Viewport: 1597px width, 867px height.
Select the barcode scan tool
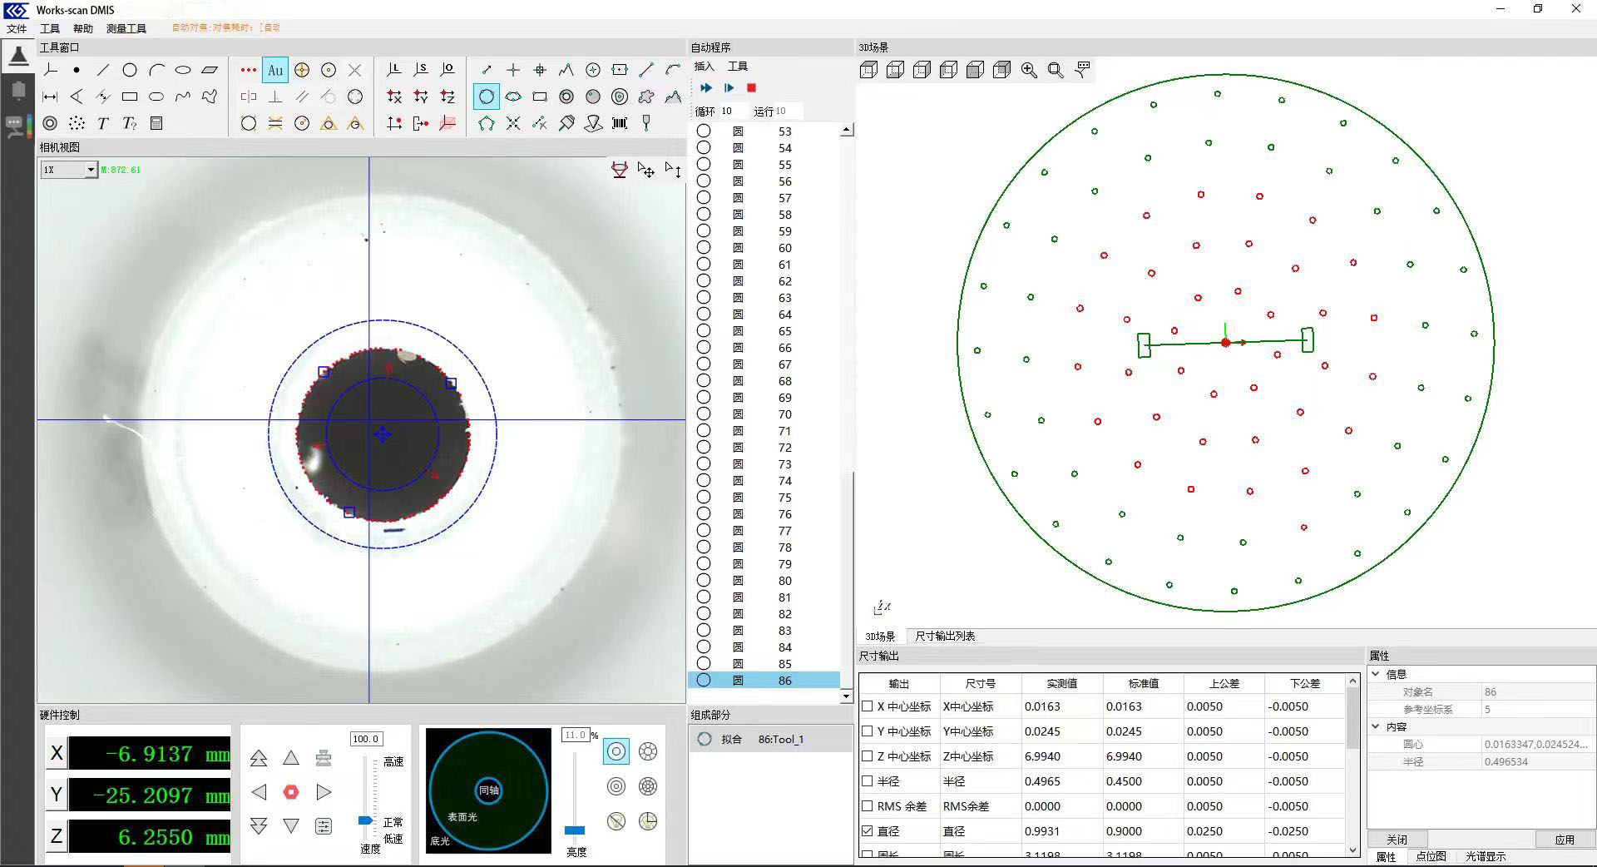tap(620, 123)
